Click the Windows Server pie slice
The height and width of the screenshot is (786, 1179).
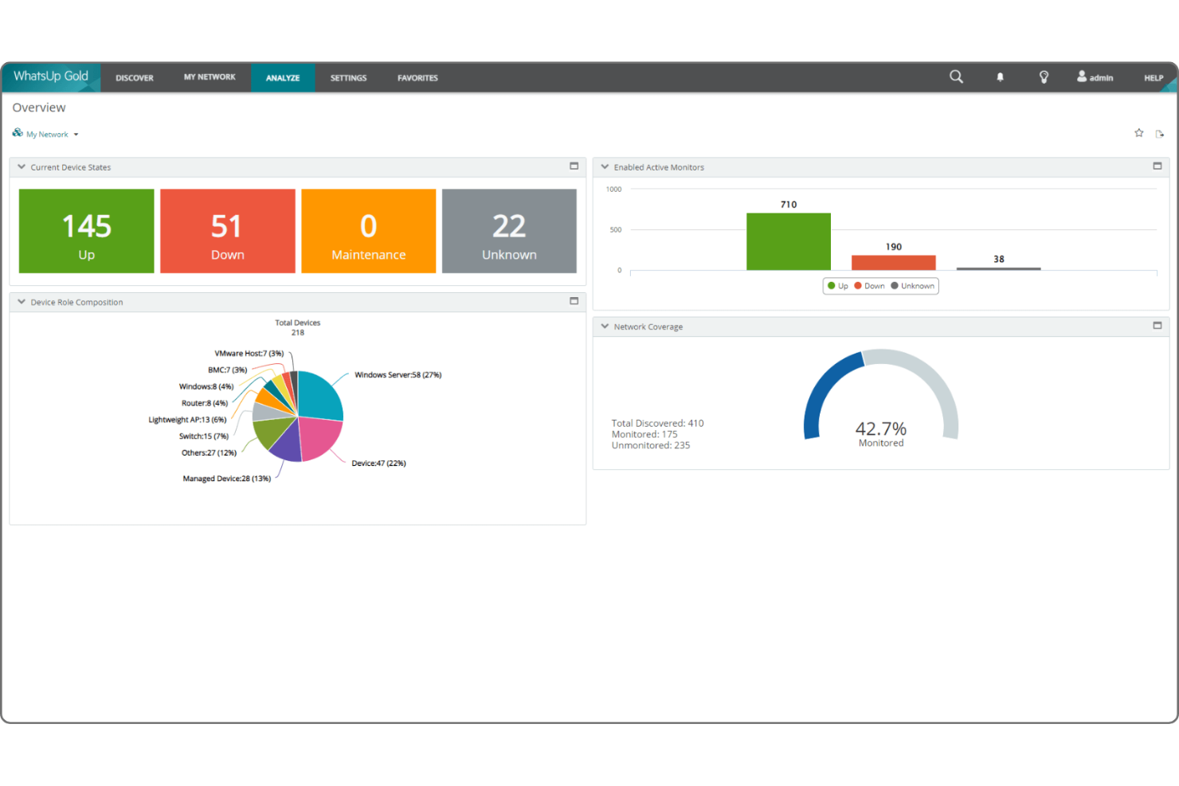pos(320,396)
